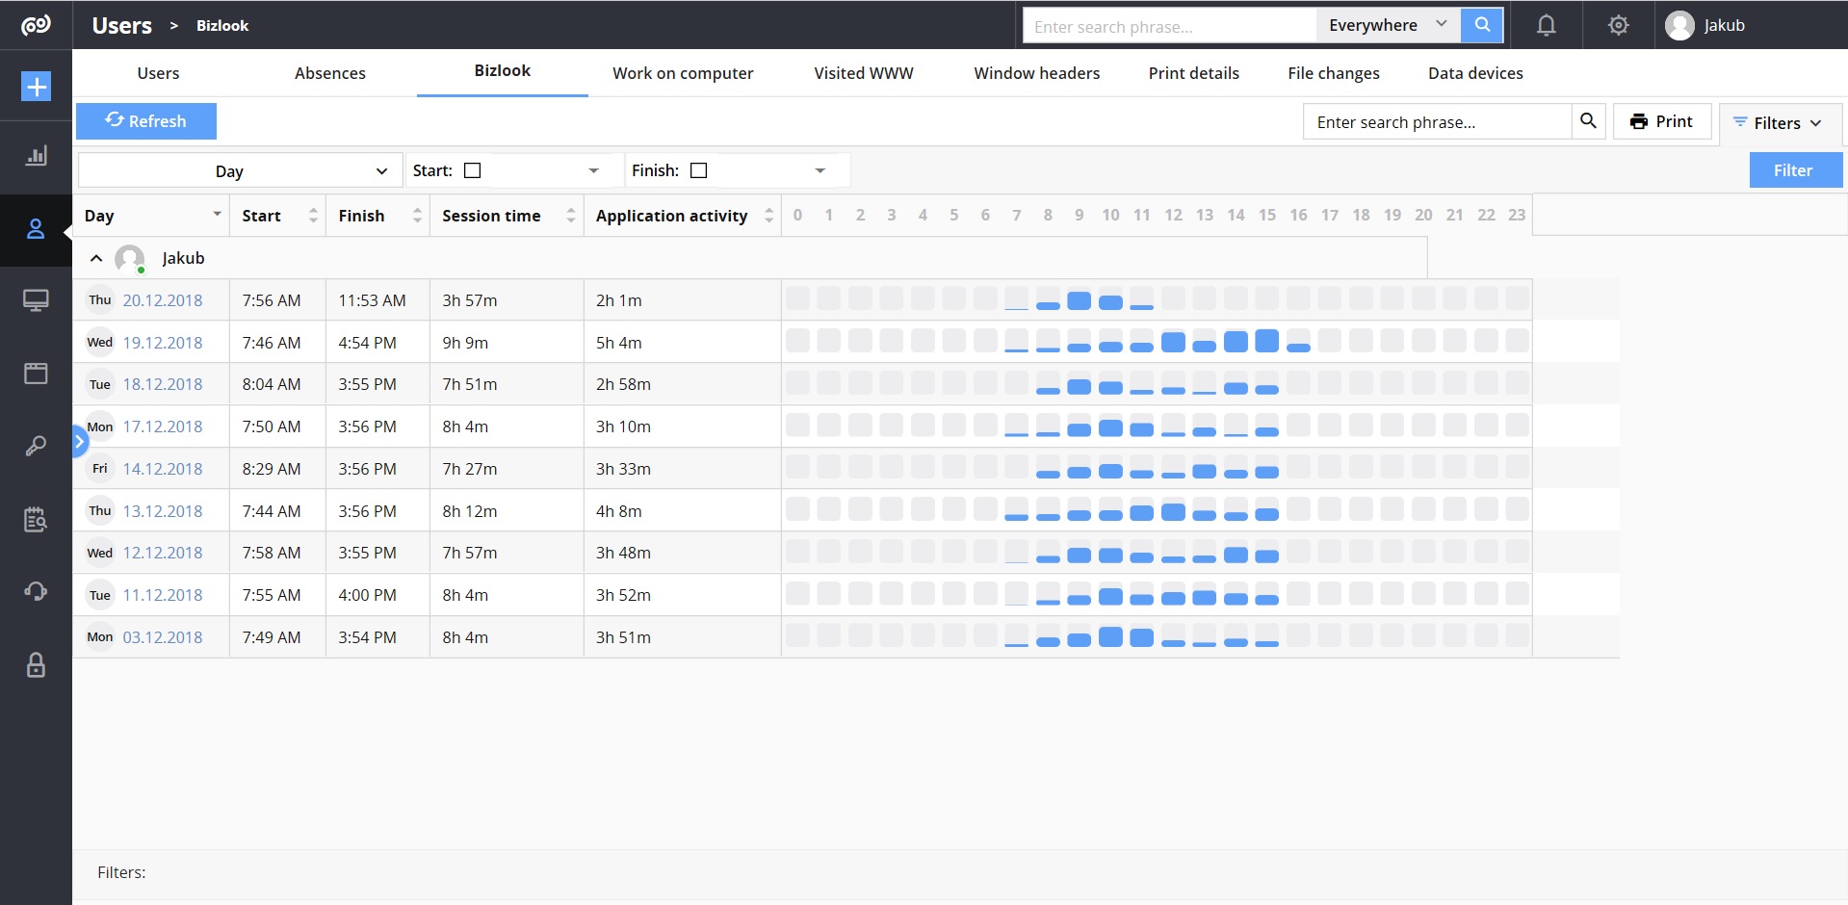Click the blue plus add icon in sidebar
The height and width of the screenshot is (905, 1848).
tap(36, 87)
